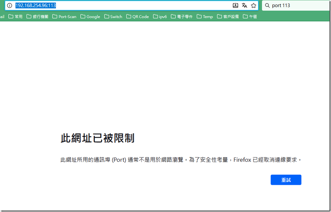The height and width of the screenshot is (212, 331).
Task: Open the 午餐 bookmarks folder
Action: coord(250,17)
